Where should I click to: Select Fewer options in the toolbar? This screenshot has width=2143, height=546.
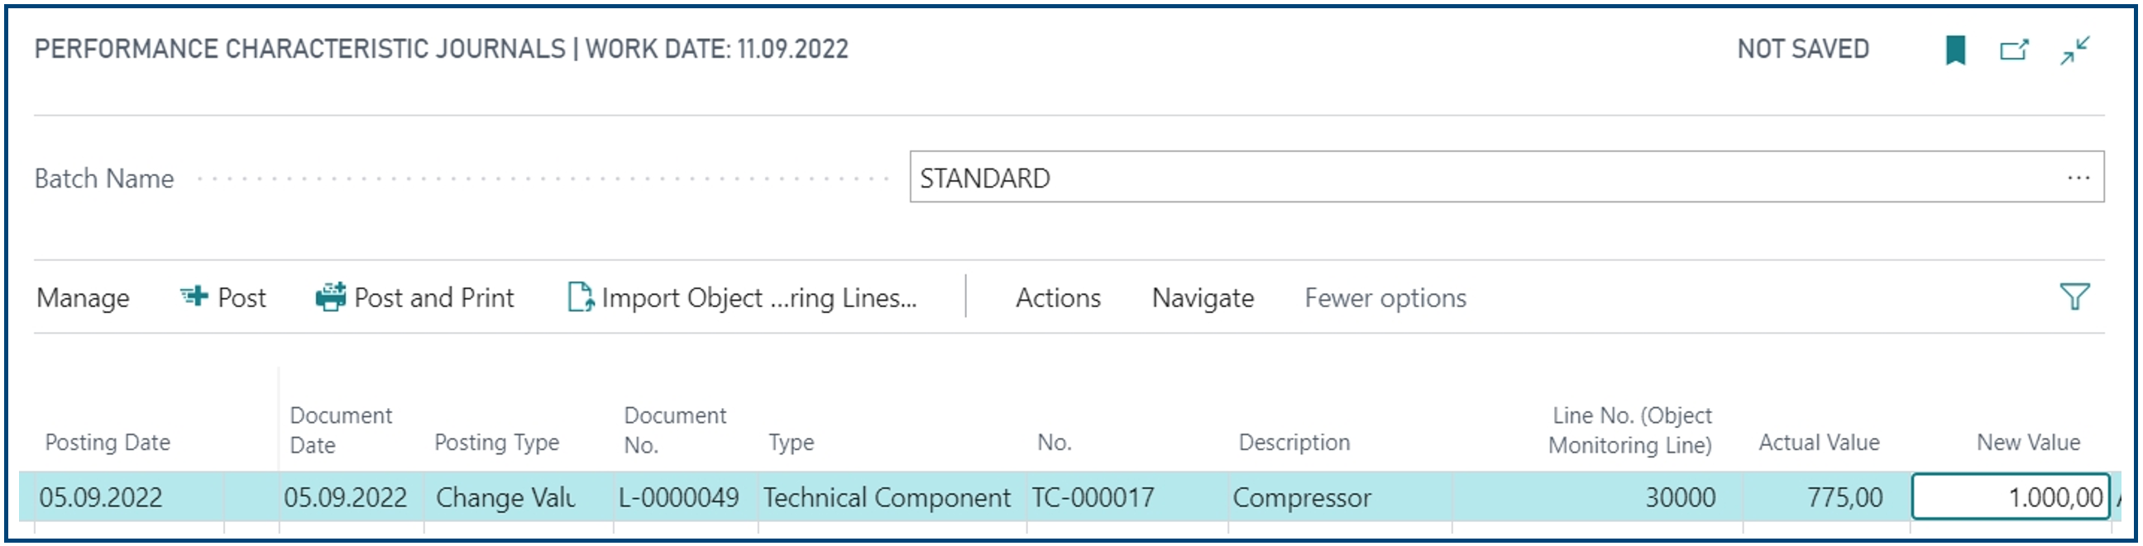(x=1385, y=297)
